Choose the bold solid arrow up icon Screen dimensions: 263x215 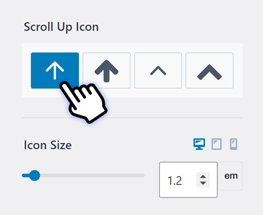(106, 70)
